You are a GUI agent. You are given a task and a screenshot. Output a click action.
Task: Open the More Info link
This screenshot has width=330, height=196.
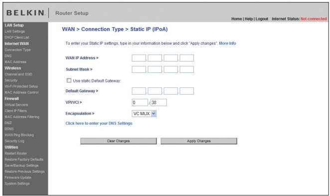(227, 43)
